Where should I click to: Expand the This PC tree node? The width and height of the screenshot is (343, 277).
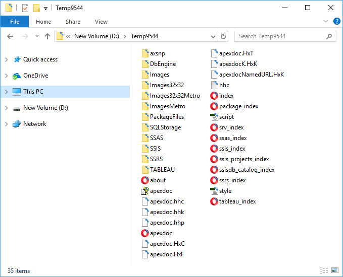pos(7,92)
